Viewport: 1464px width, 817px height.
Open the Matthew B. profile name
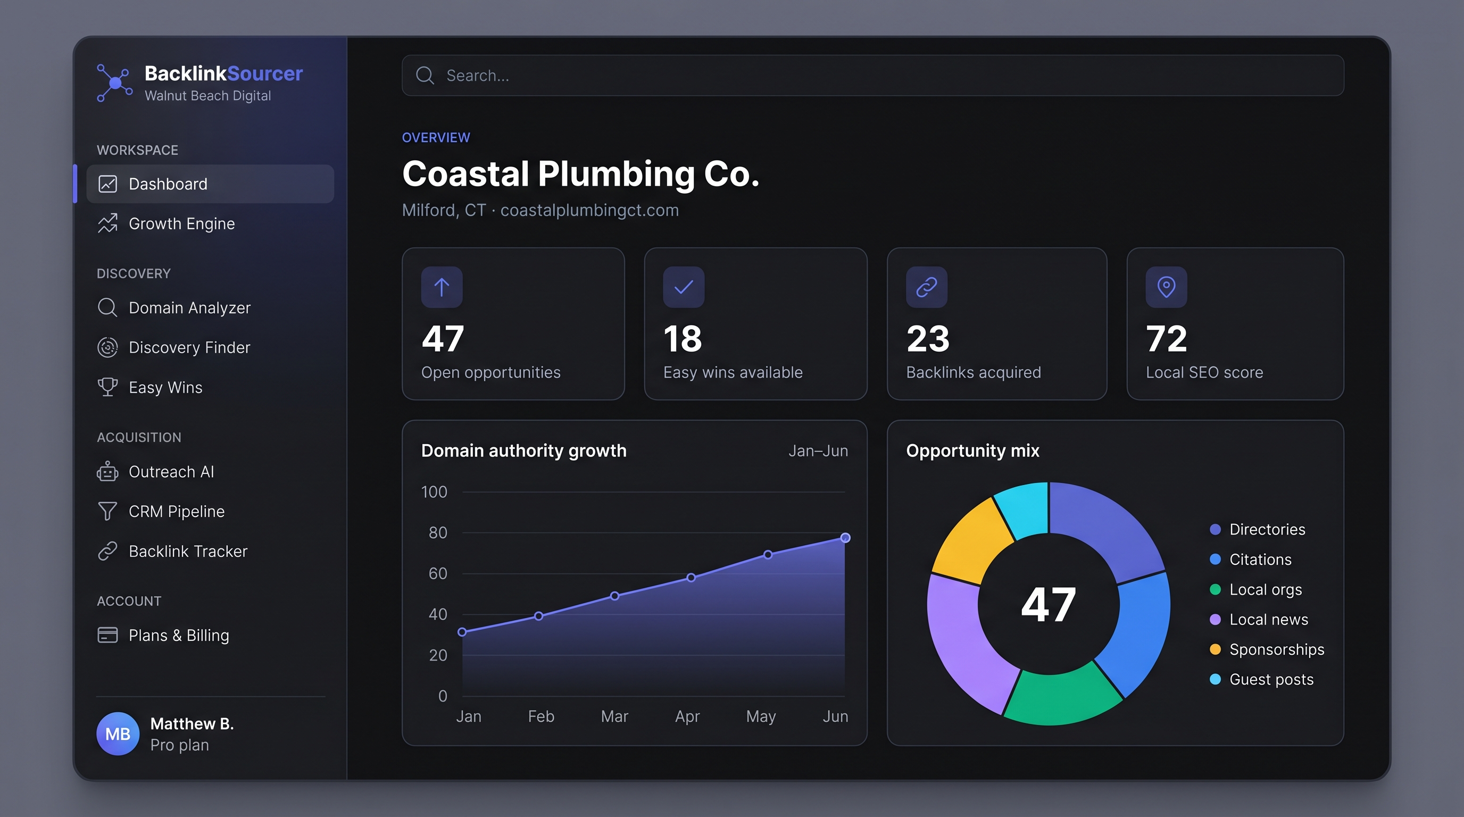point(192,724)
